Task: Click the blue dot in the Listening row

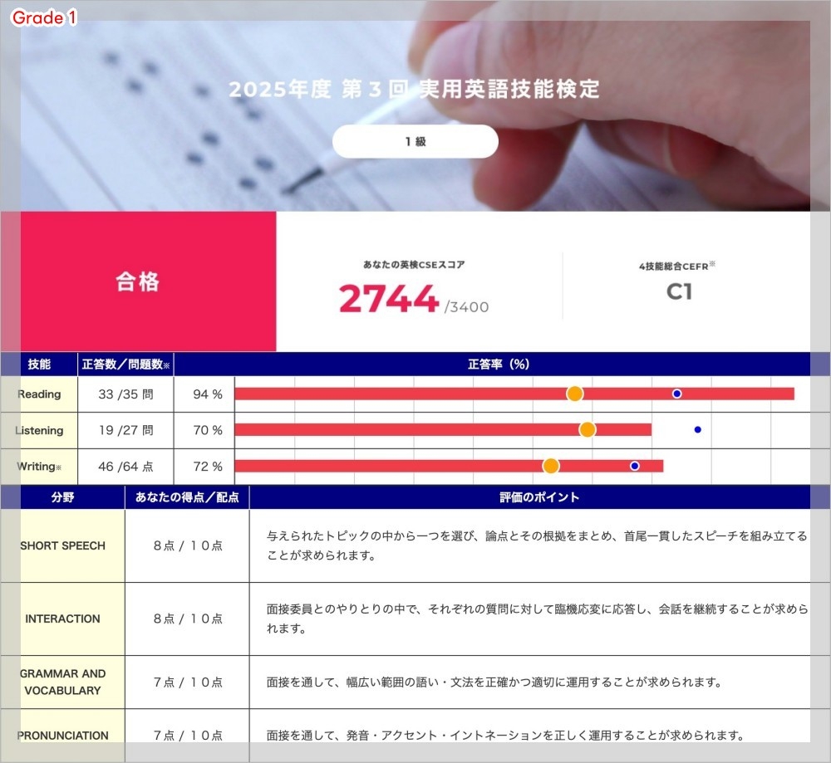Action: pos(698,429)
